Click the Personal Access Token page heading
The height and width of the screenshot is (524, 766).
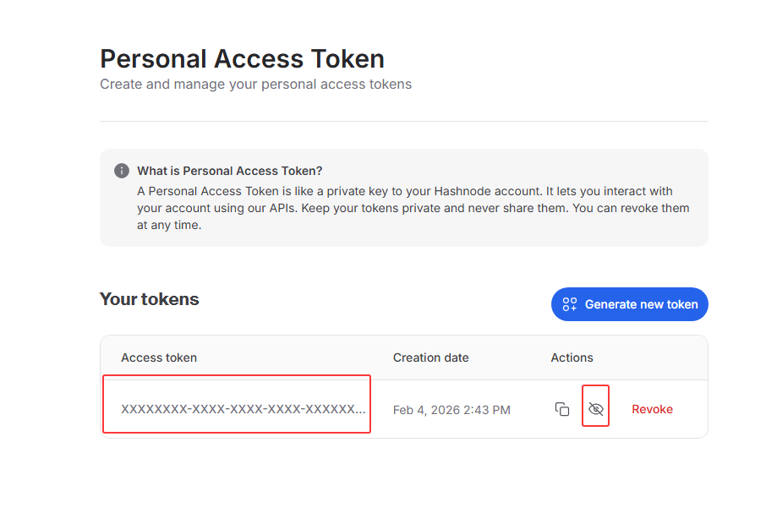pyautogui.click(x=242, y=58)
